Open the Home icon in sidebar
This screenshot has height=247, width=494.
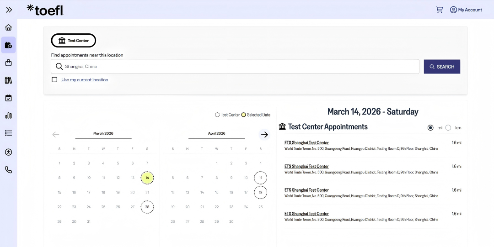[x=8, y=27]
